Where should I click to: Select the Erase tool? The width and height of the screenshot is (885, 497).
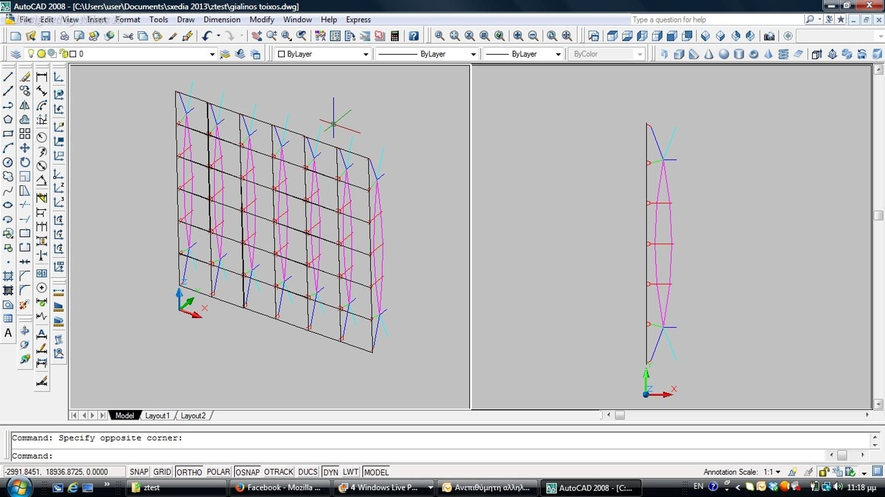25,77
